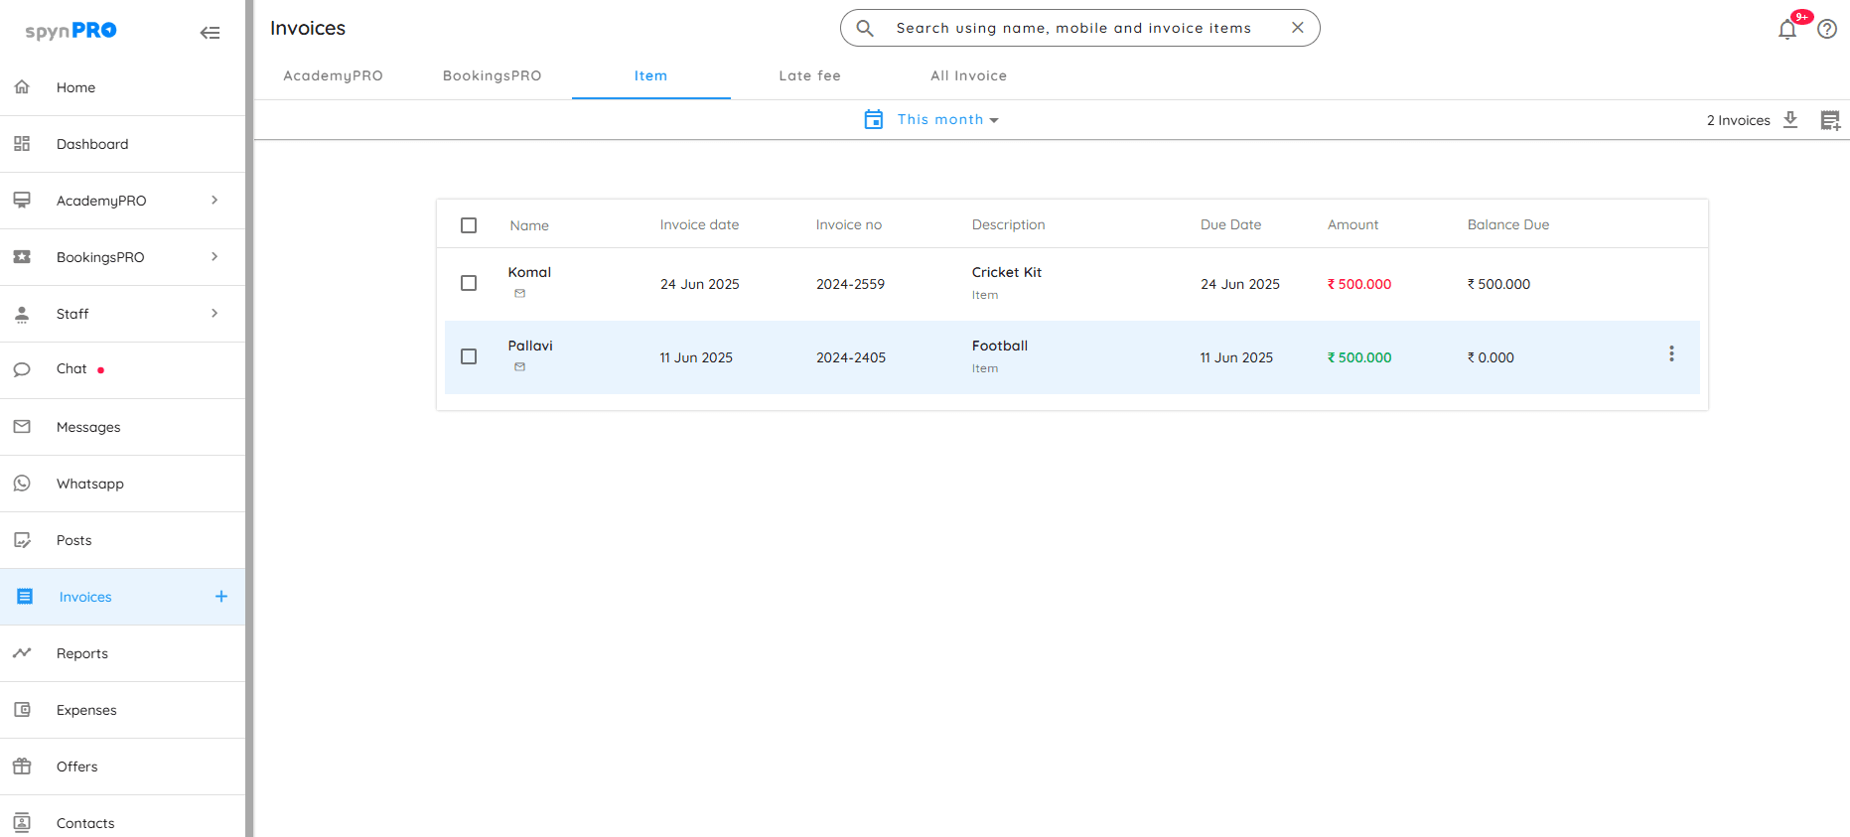Add a new invoice with plus icon
This screenshot has width=1850, height=837.
(221, 597)
